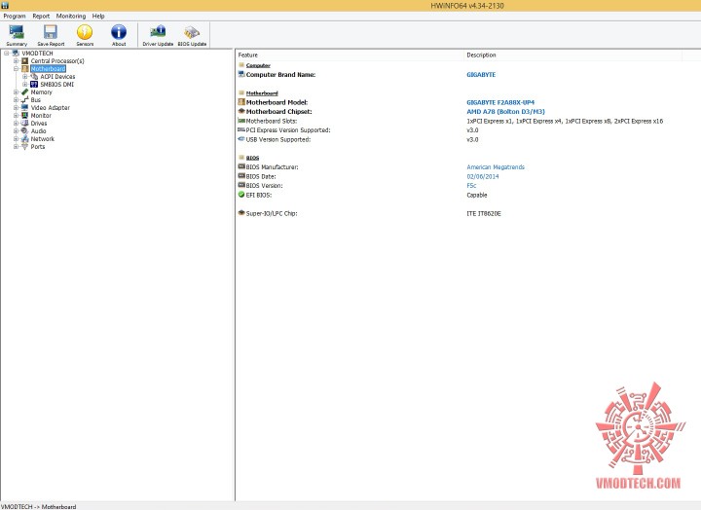This screenshot has height=510, width=701.
Task: Click the BIOS Version F5c value
Action: point(471,186)
